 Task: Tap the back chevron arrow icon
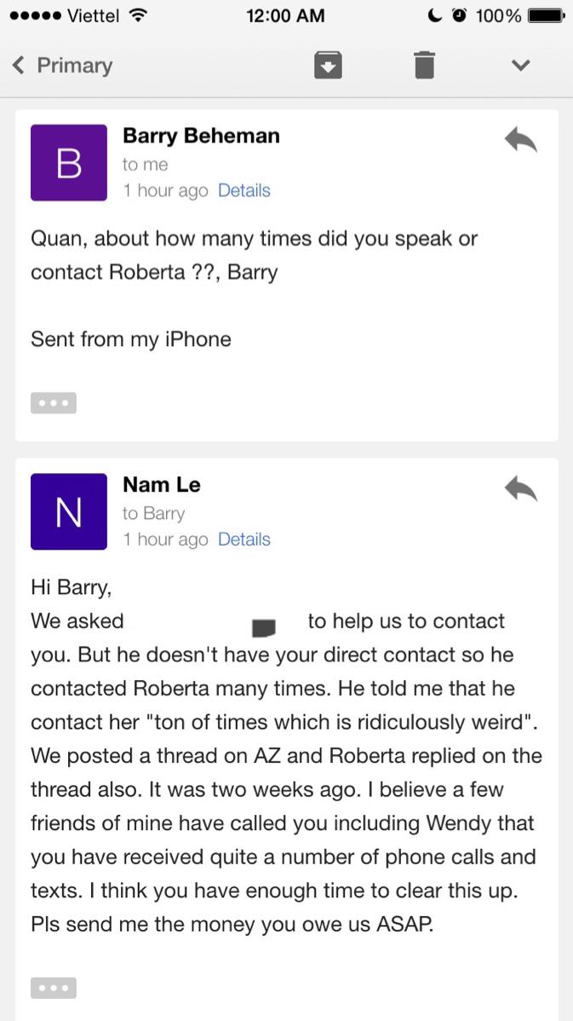click(20, 65)
